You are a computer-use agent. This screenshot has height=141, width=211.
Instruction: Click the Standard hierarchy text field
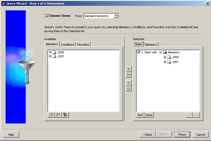click(99, 16)
